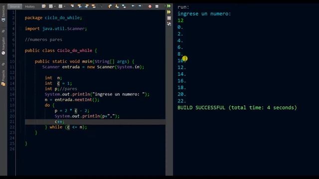Image resolution: width=319 pixels, height=179 pixels.
Task: Click line number 18 in gutter
Action: tap(12, 105)
